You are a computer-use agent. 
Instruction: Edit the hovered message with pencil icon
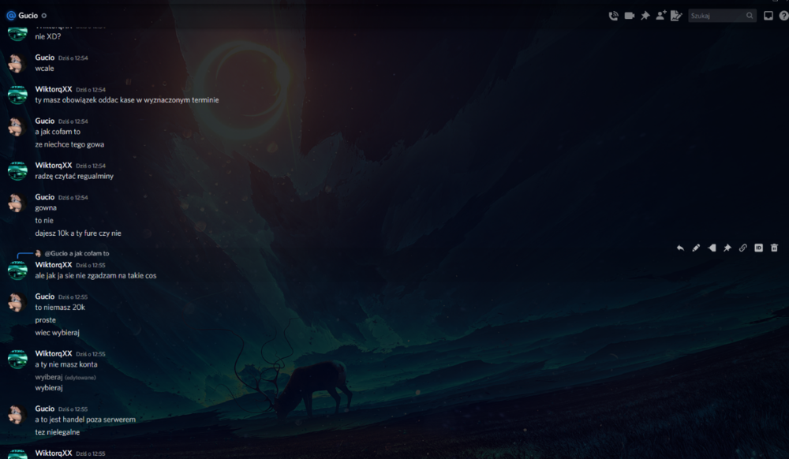pos(696,248)
